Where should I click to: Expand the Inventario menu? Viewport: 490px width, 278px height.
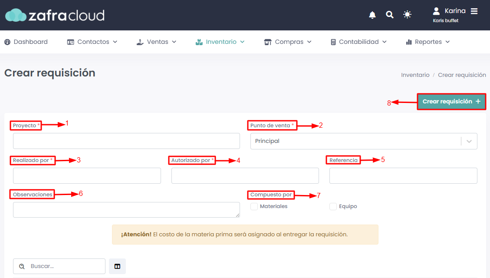[220, 42]
